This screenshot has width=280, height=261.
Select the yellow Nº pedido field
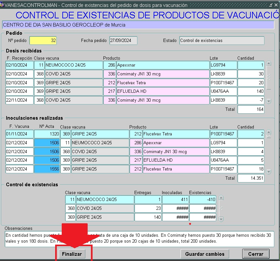coord(43,41)
